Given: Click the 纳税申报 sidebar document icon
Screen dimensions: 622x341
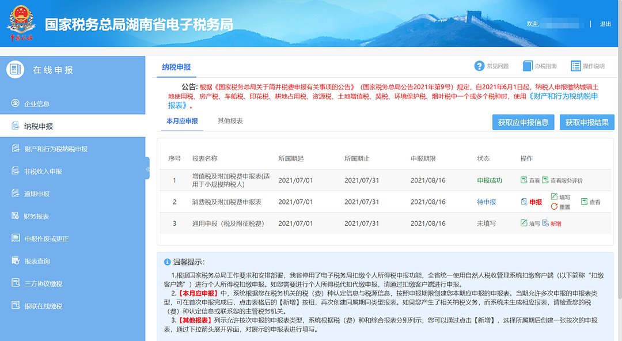Looking at the screenshot, I should [15, 126].
